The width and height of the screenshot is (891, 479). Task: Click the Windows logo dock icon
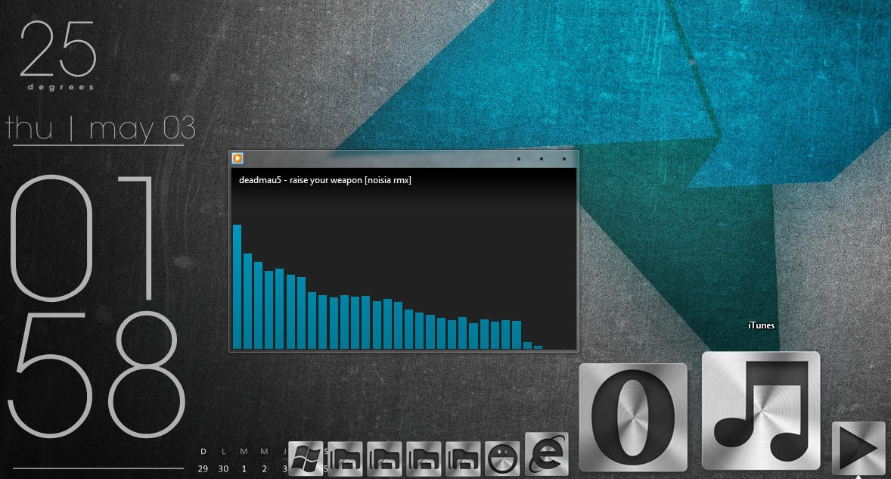click(x=307, y=458)
